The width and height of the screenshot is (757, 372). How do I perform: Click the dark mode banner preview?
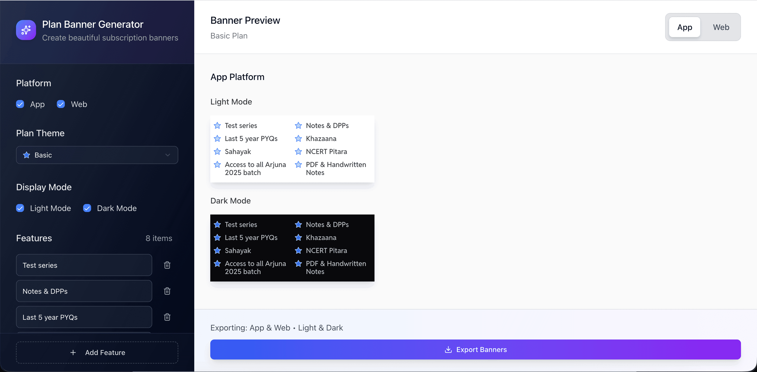click(x=292, y=248)
